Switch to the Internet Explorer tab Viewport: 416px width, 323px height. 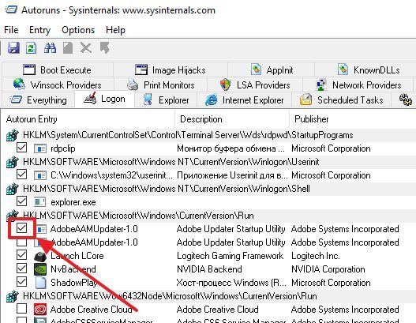pos(245,100)
